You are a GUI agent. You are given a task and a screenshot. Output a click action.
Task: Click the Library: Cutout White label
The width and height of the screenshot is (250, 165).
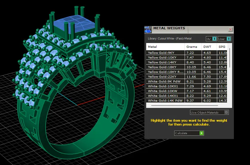click(x=170, y=39)
